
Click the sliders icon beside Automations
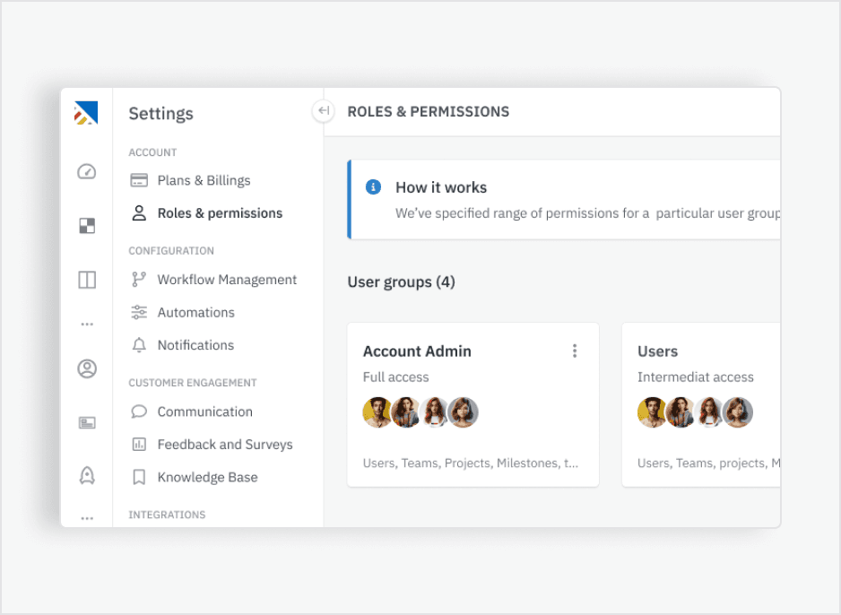pos(139,312)
